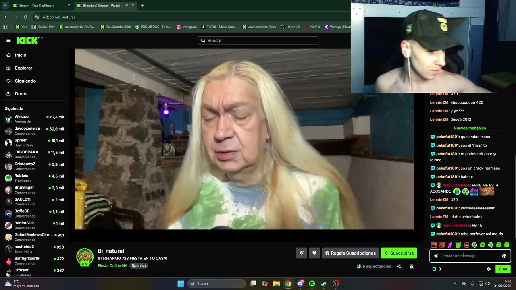
Task: Open the Netflix bookmark
Action: (x=312, y=27)
